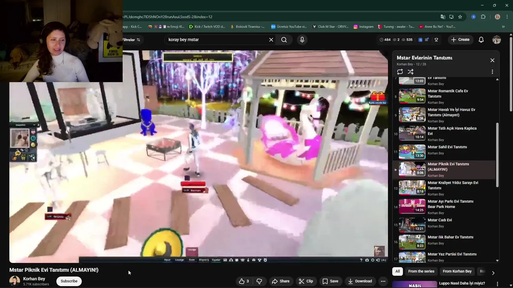This screenshot has width=513, height=288.
Task: Click Korhan Bey under playlist title
Action: tap(405, 64)
